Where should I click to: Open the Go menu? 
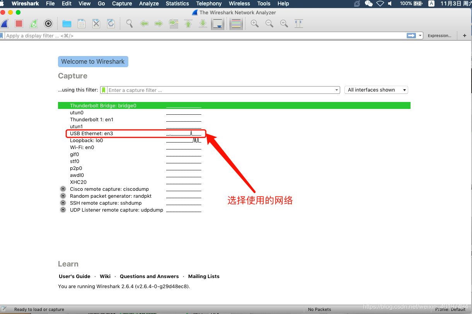coord(101,3)
